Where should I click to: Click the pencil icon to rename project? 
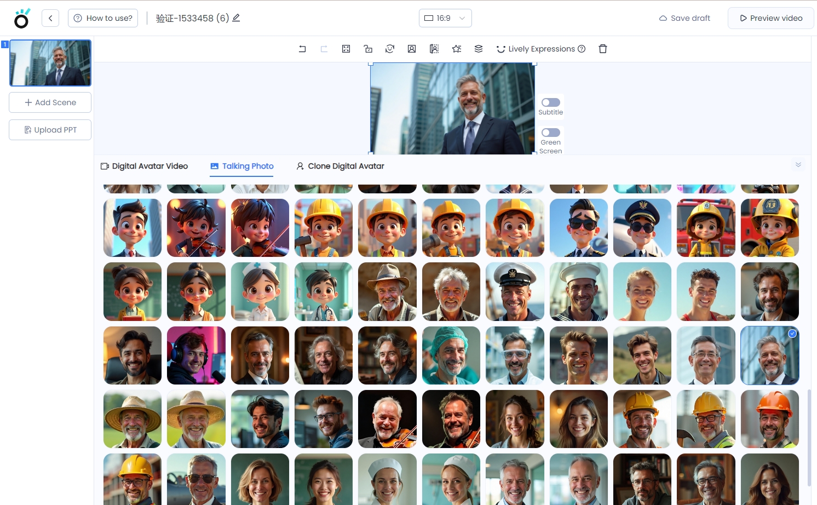(236, 18)
